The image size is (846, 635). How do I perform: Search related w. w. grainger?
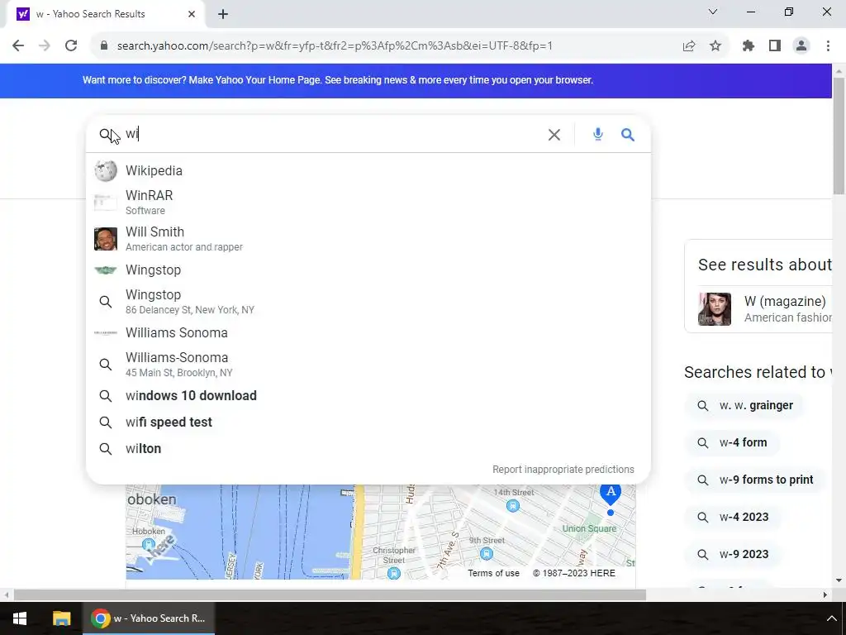pyautogui.click(x=744, y=405)
